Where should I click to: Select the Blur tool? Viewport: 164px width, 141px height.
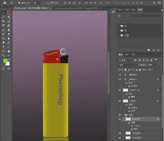(x=9, y=38)
